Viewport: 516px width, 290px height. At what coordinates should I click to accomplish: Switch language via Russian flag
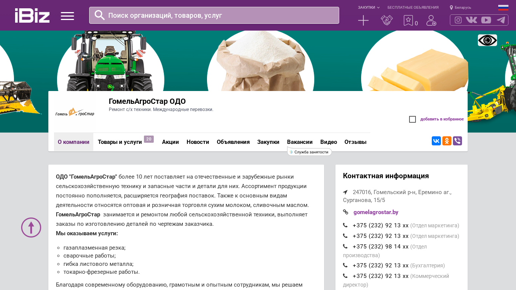tap(503, 8)
